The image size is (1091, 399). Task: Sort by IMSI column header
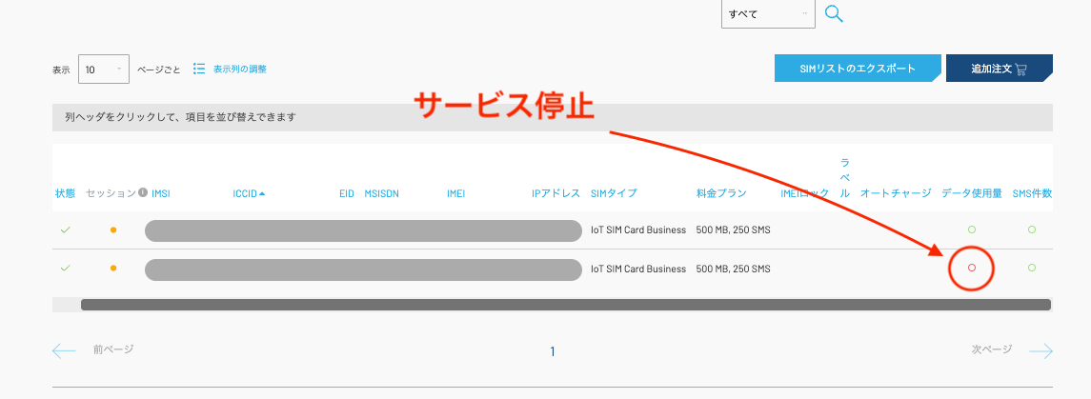pos(161,194)
